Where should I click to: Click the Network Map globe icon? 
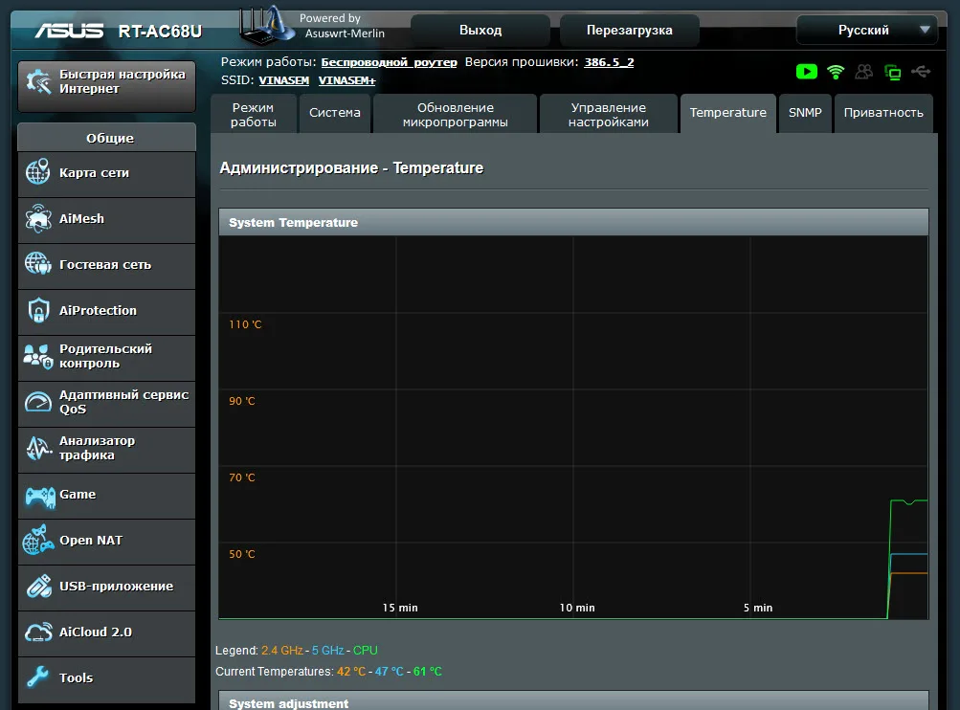click(x=38, y=172)
